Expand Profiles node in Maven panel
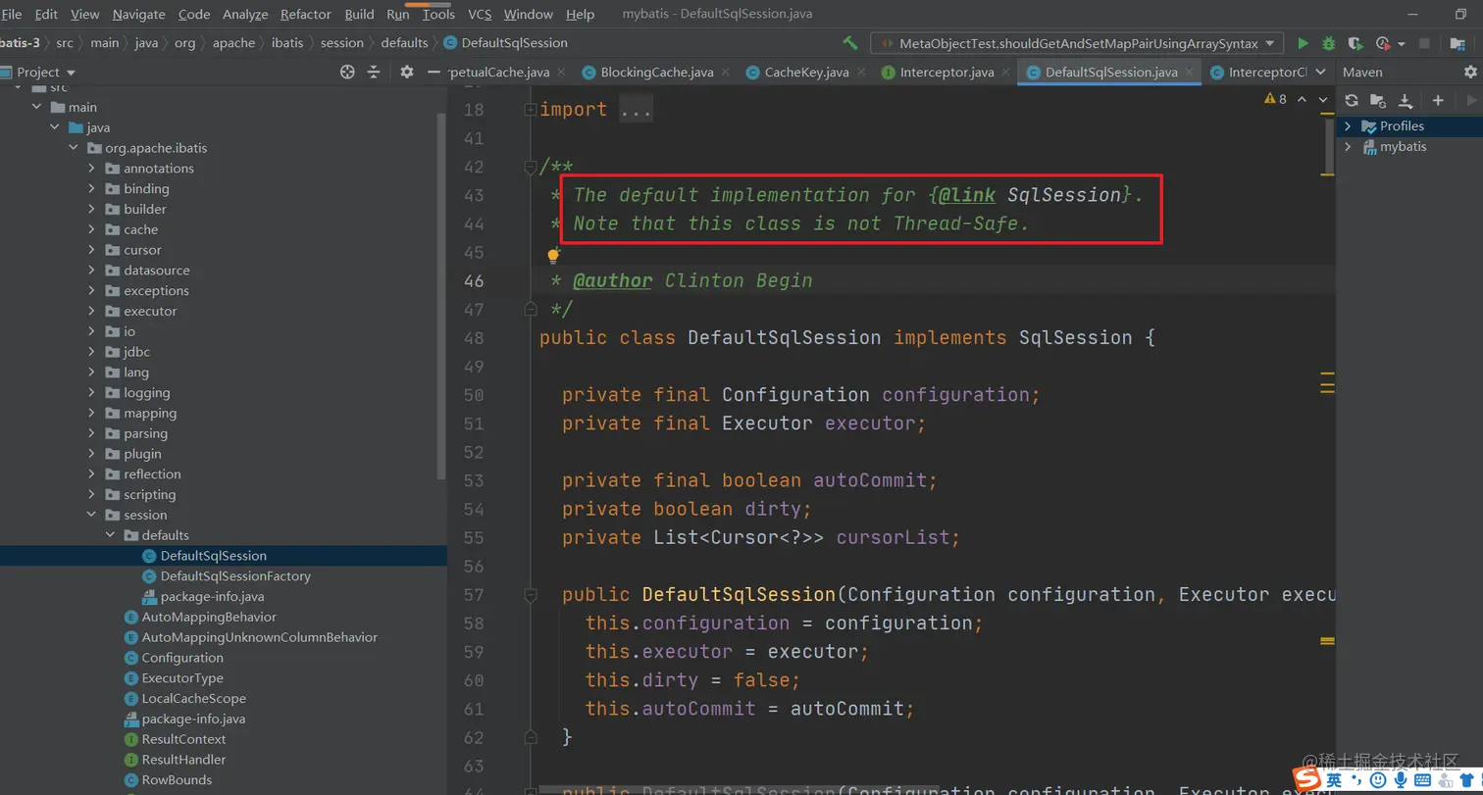Screen dimensions: 1483x795 pyautogui.click(x=1348, y=126)
